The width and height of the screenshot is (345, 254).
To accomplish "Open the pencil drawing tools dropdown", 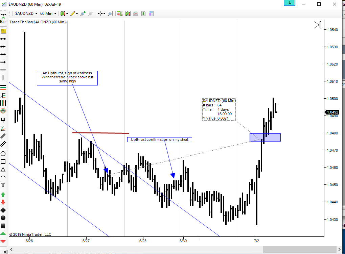I will tap(74, 14).
